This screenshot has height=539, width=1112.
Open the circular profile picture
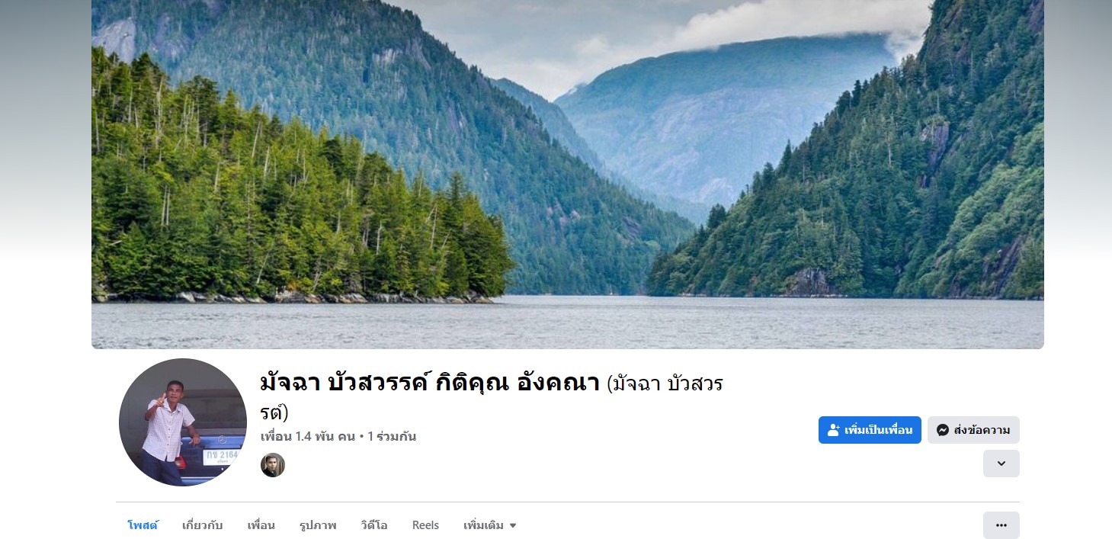click(183, 422)
